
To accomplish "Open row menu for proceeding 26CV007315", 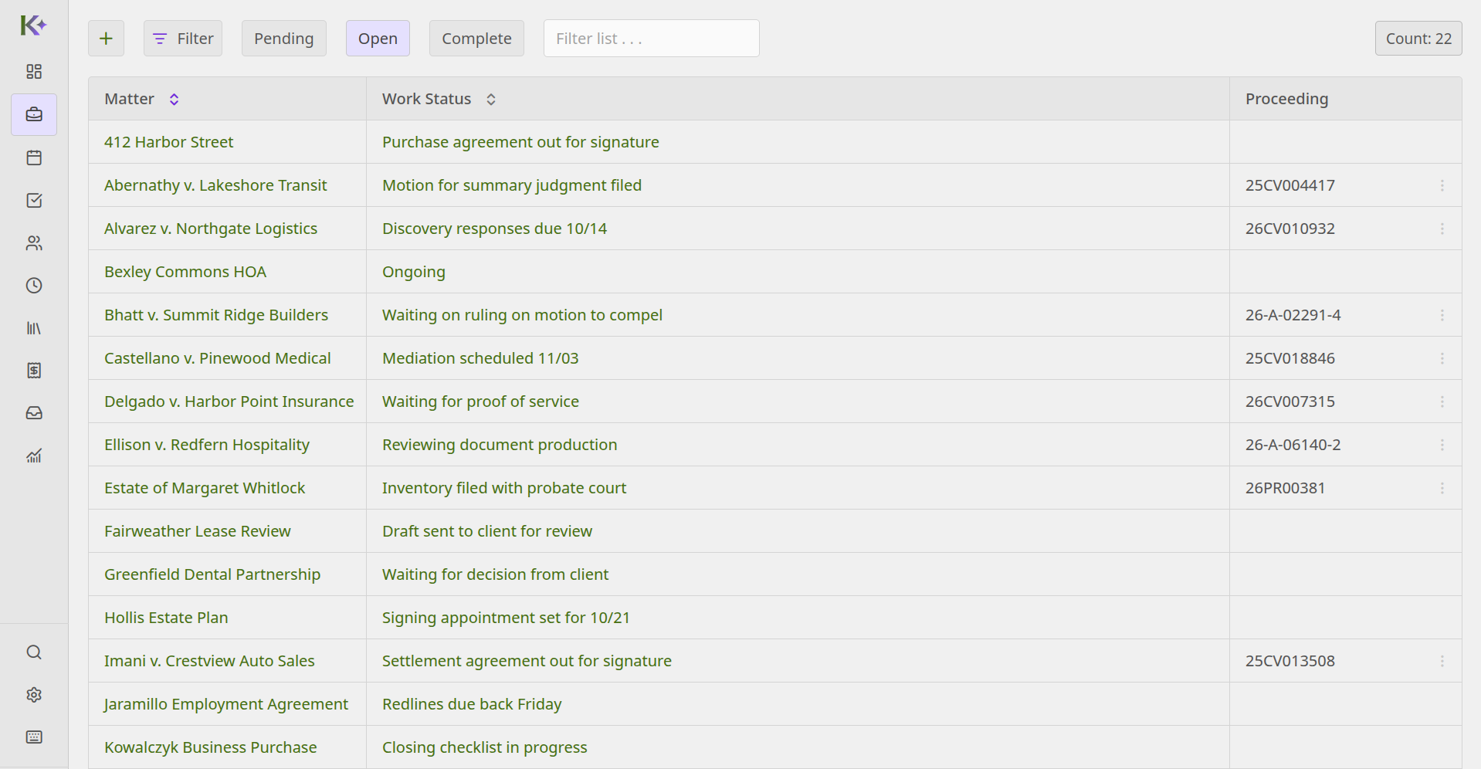I will click(1442, 401).
